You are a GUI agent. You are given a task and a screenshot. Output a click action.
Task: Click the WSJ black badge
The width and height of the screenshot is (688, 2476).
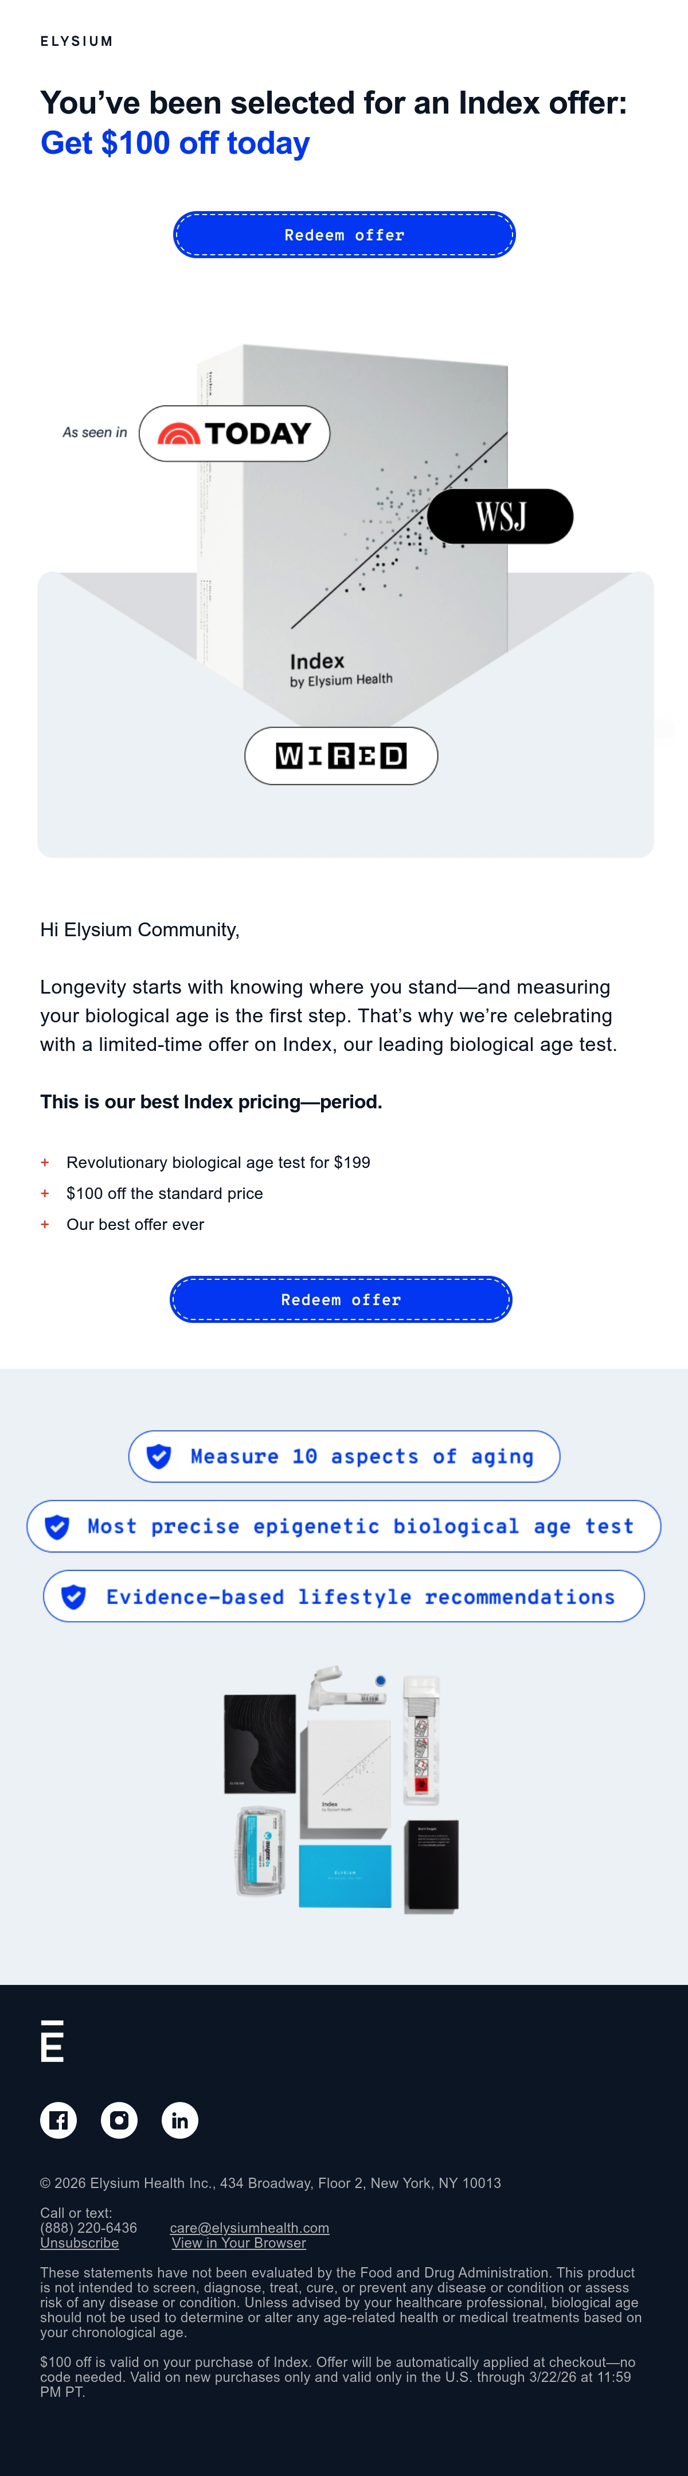500,516
